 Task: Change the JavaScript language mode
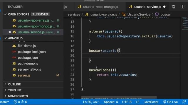(151, 102)
